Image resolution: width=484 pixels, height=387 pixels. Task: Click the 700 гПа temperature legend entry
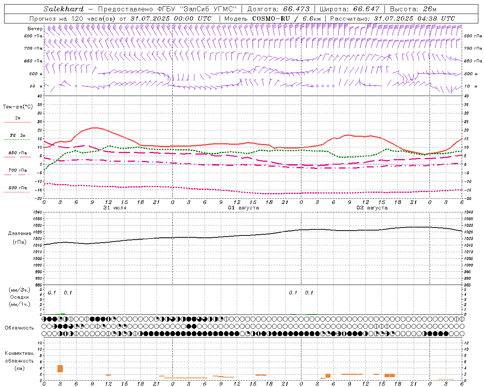tap(18, 170)
